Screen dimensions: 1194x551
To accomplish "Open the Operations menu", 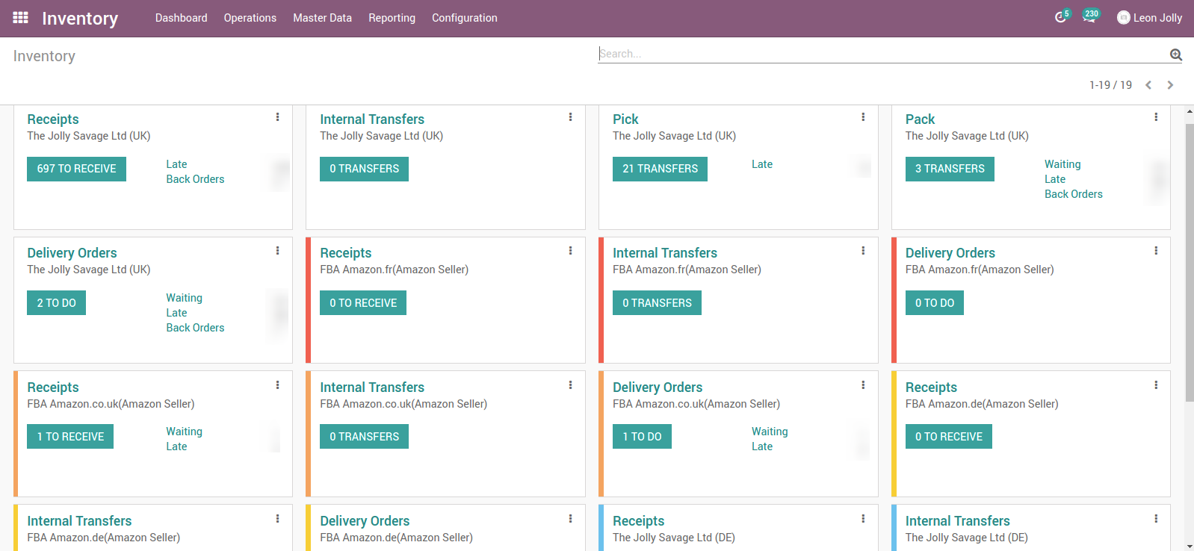I will click(250, 18).
